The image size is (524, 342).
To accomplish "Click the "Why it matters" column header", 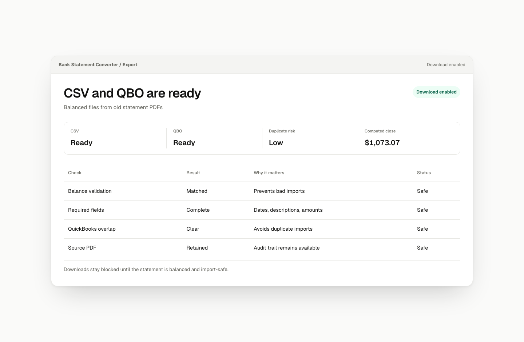I will 269,173.
